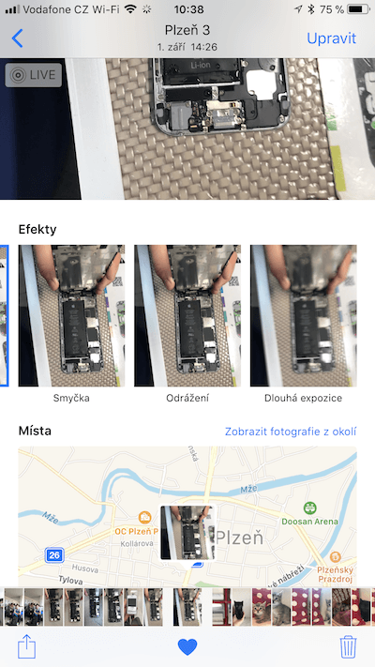Tap the Bluetooth status bar icon
Viewport: 375px width, 667px height.
click(x=311, y=9)
